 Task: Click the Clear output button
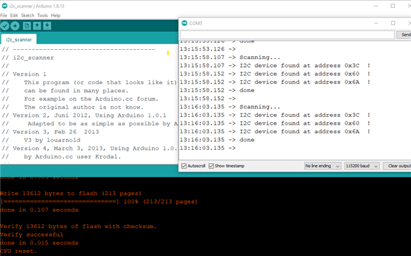click(x=398, y=166)
